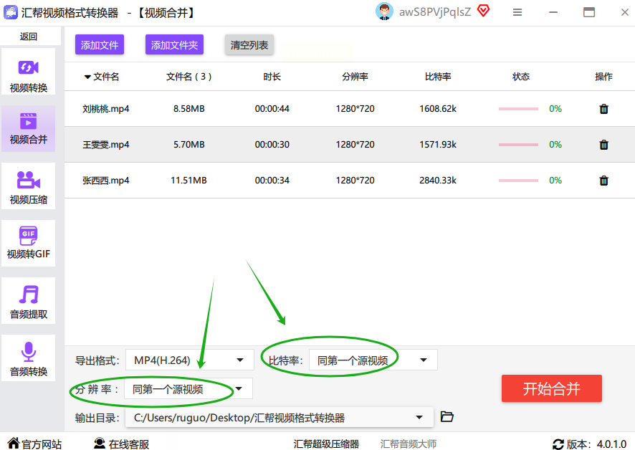The height and width of the screenshot is (450, 635).
Task: Click the progress bar for 刘桃桃.mp4
Action: point(518,109)
